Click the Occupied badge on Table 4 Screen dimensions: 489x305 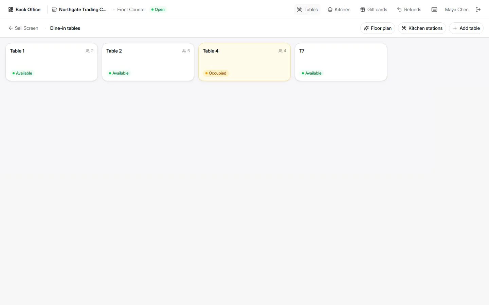pos(216,73)
